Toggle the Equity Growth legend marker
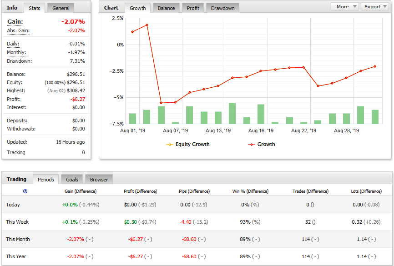The width and height of the screenshot is (394, 266). point(170,145)
